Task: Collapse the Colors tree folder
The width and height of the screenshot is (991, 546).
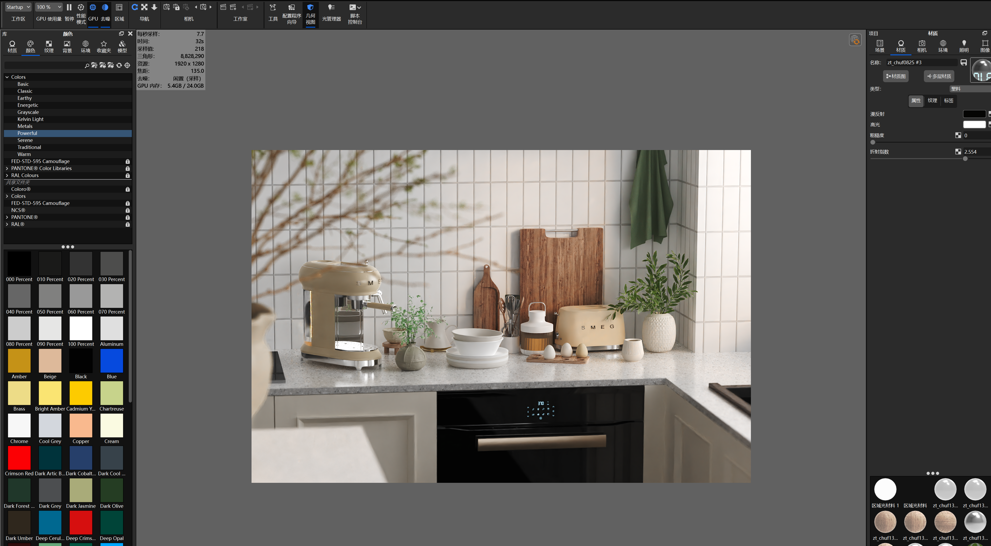Action: (x=7, y=77)
